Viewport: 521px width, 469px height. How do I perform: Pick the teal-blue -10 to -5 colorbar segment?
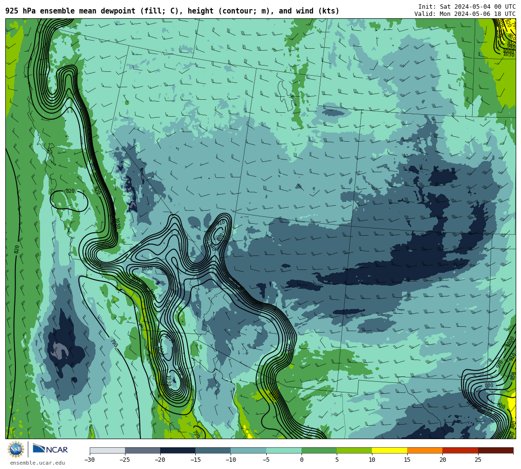pyautogui.click(x=248, y=450)
